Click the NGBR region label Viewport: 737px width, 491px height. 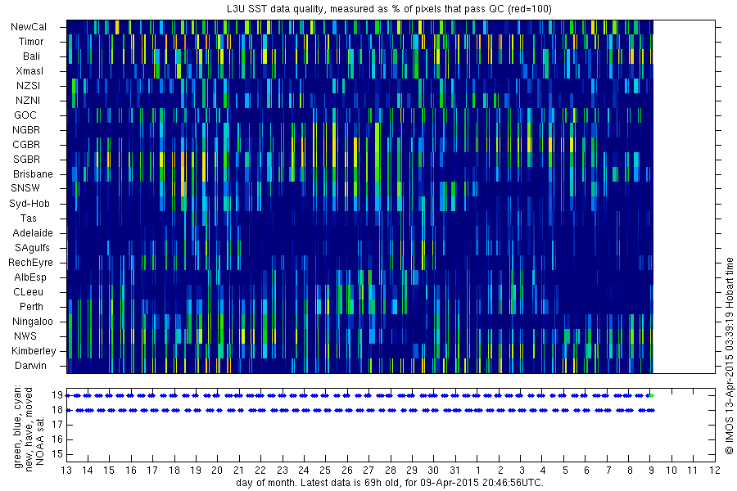coord(26,129)
